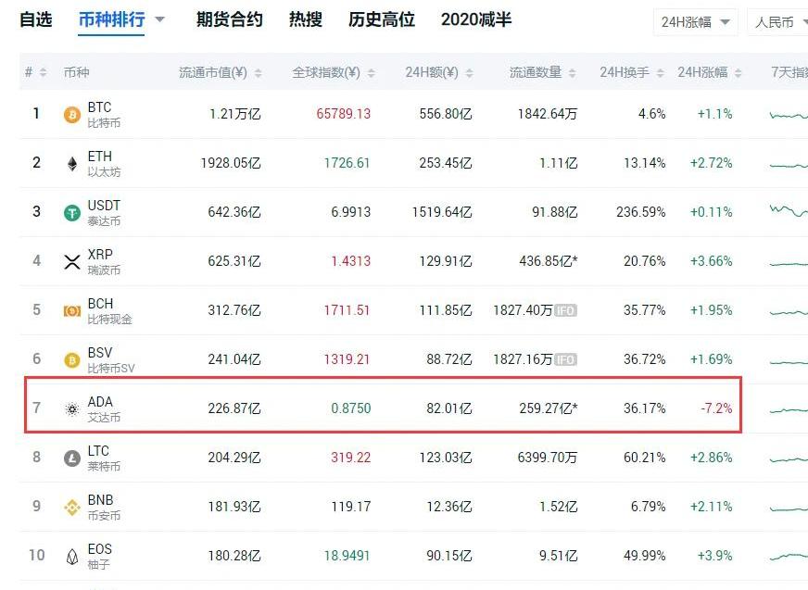Expand the 币种排行 tab dropdown arrow

[159, 19]
